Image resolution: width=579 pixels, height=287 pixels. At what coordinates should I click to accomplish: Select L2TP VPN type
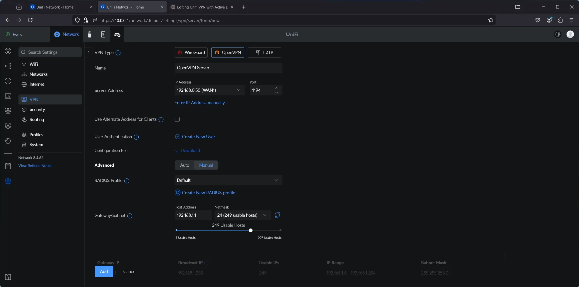[x=265, y=52]
